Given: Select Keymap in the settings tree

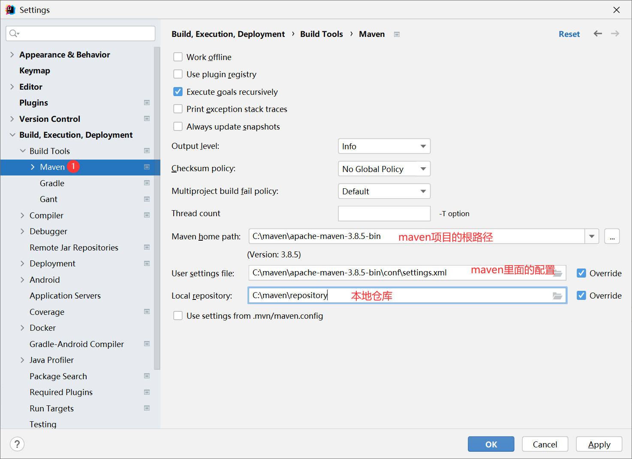Looking at the screenshot, I should (x=35, y=70).
